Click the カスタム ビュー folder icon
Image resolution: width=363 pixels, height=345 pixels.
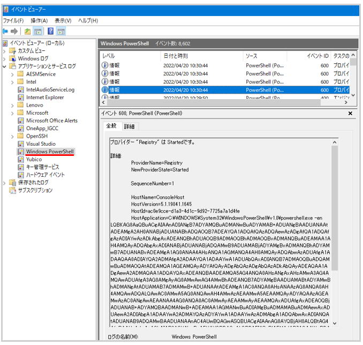pos(12,51)
